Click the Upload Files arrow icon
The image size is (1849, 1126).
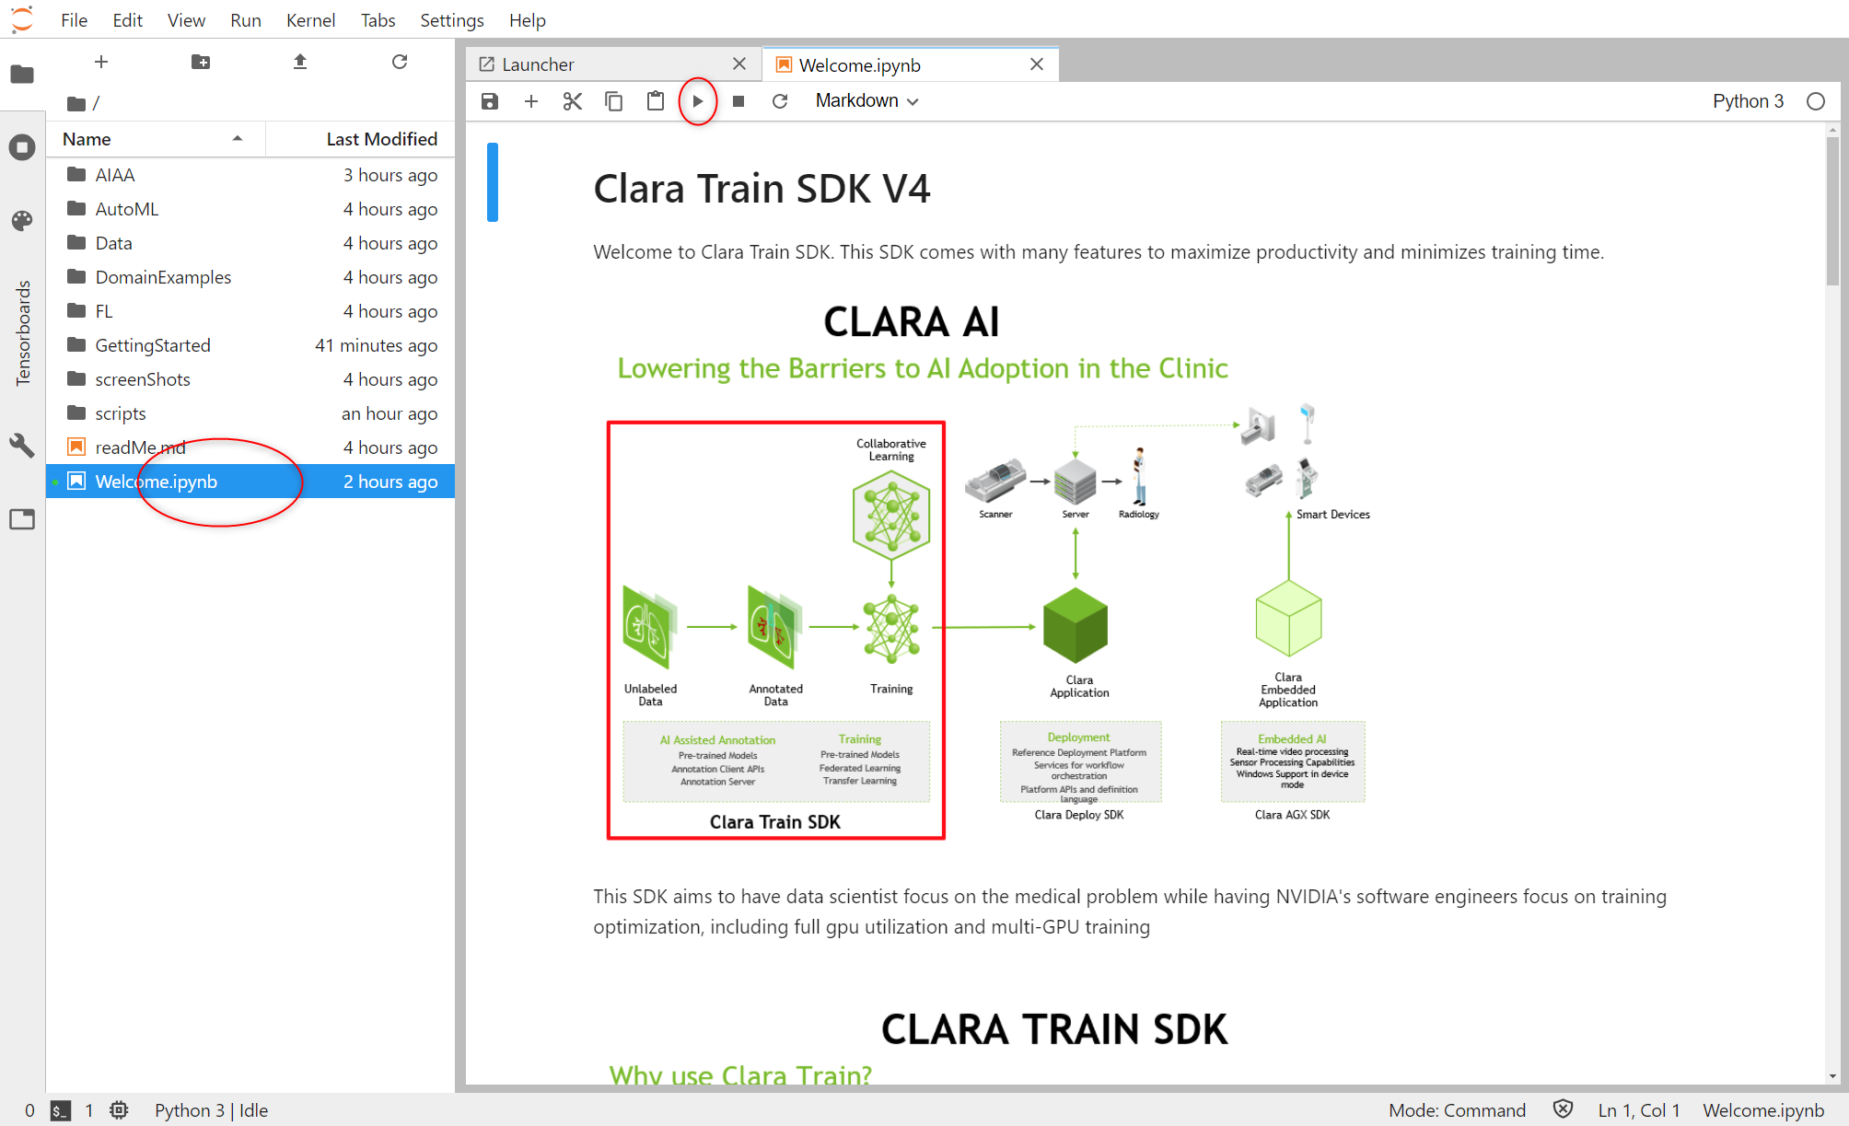pos(299,62)
